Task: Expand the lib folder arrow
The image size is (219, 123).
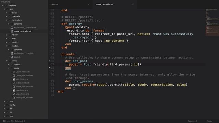Action: coord(4,112)
